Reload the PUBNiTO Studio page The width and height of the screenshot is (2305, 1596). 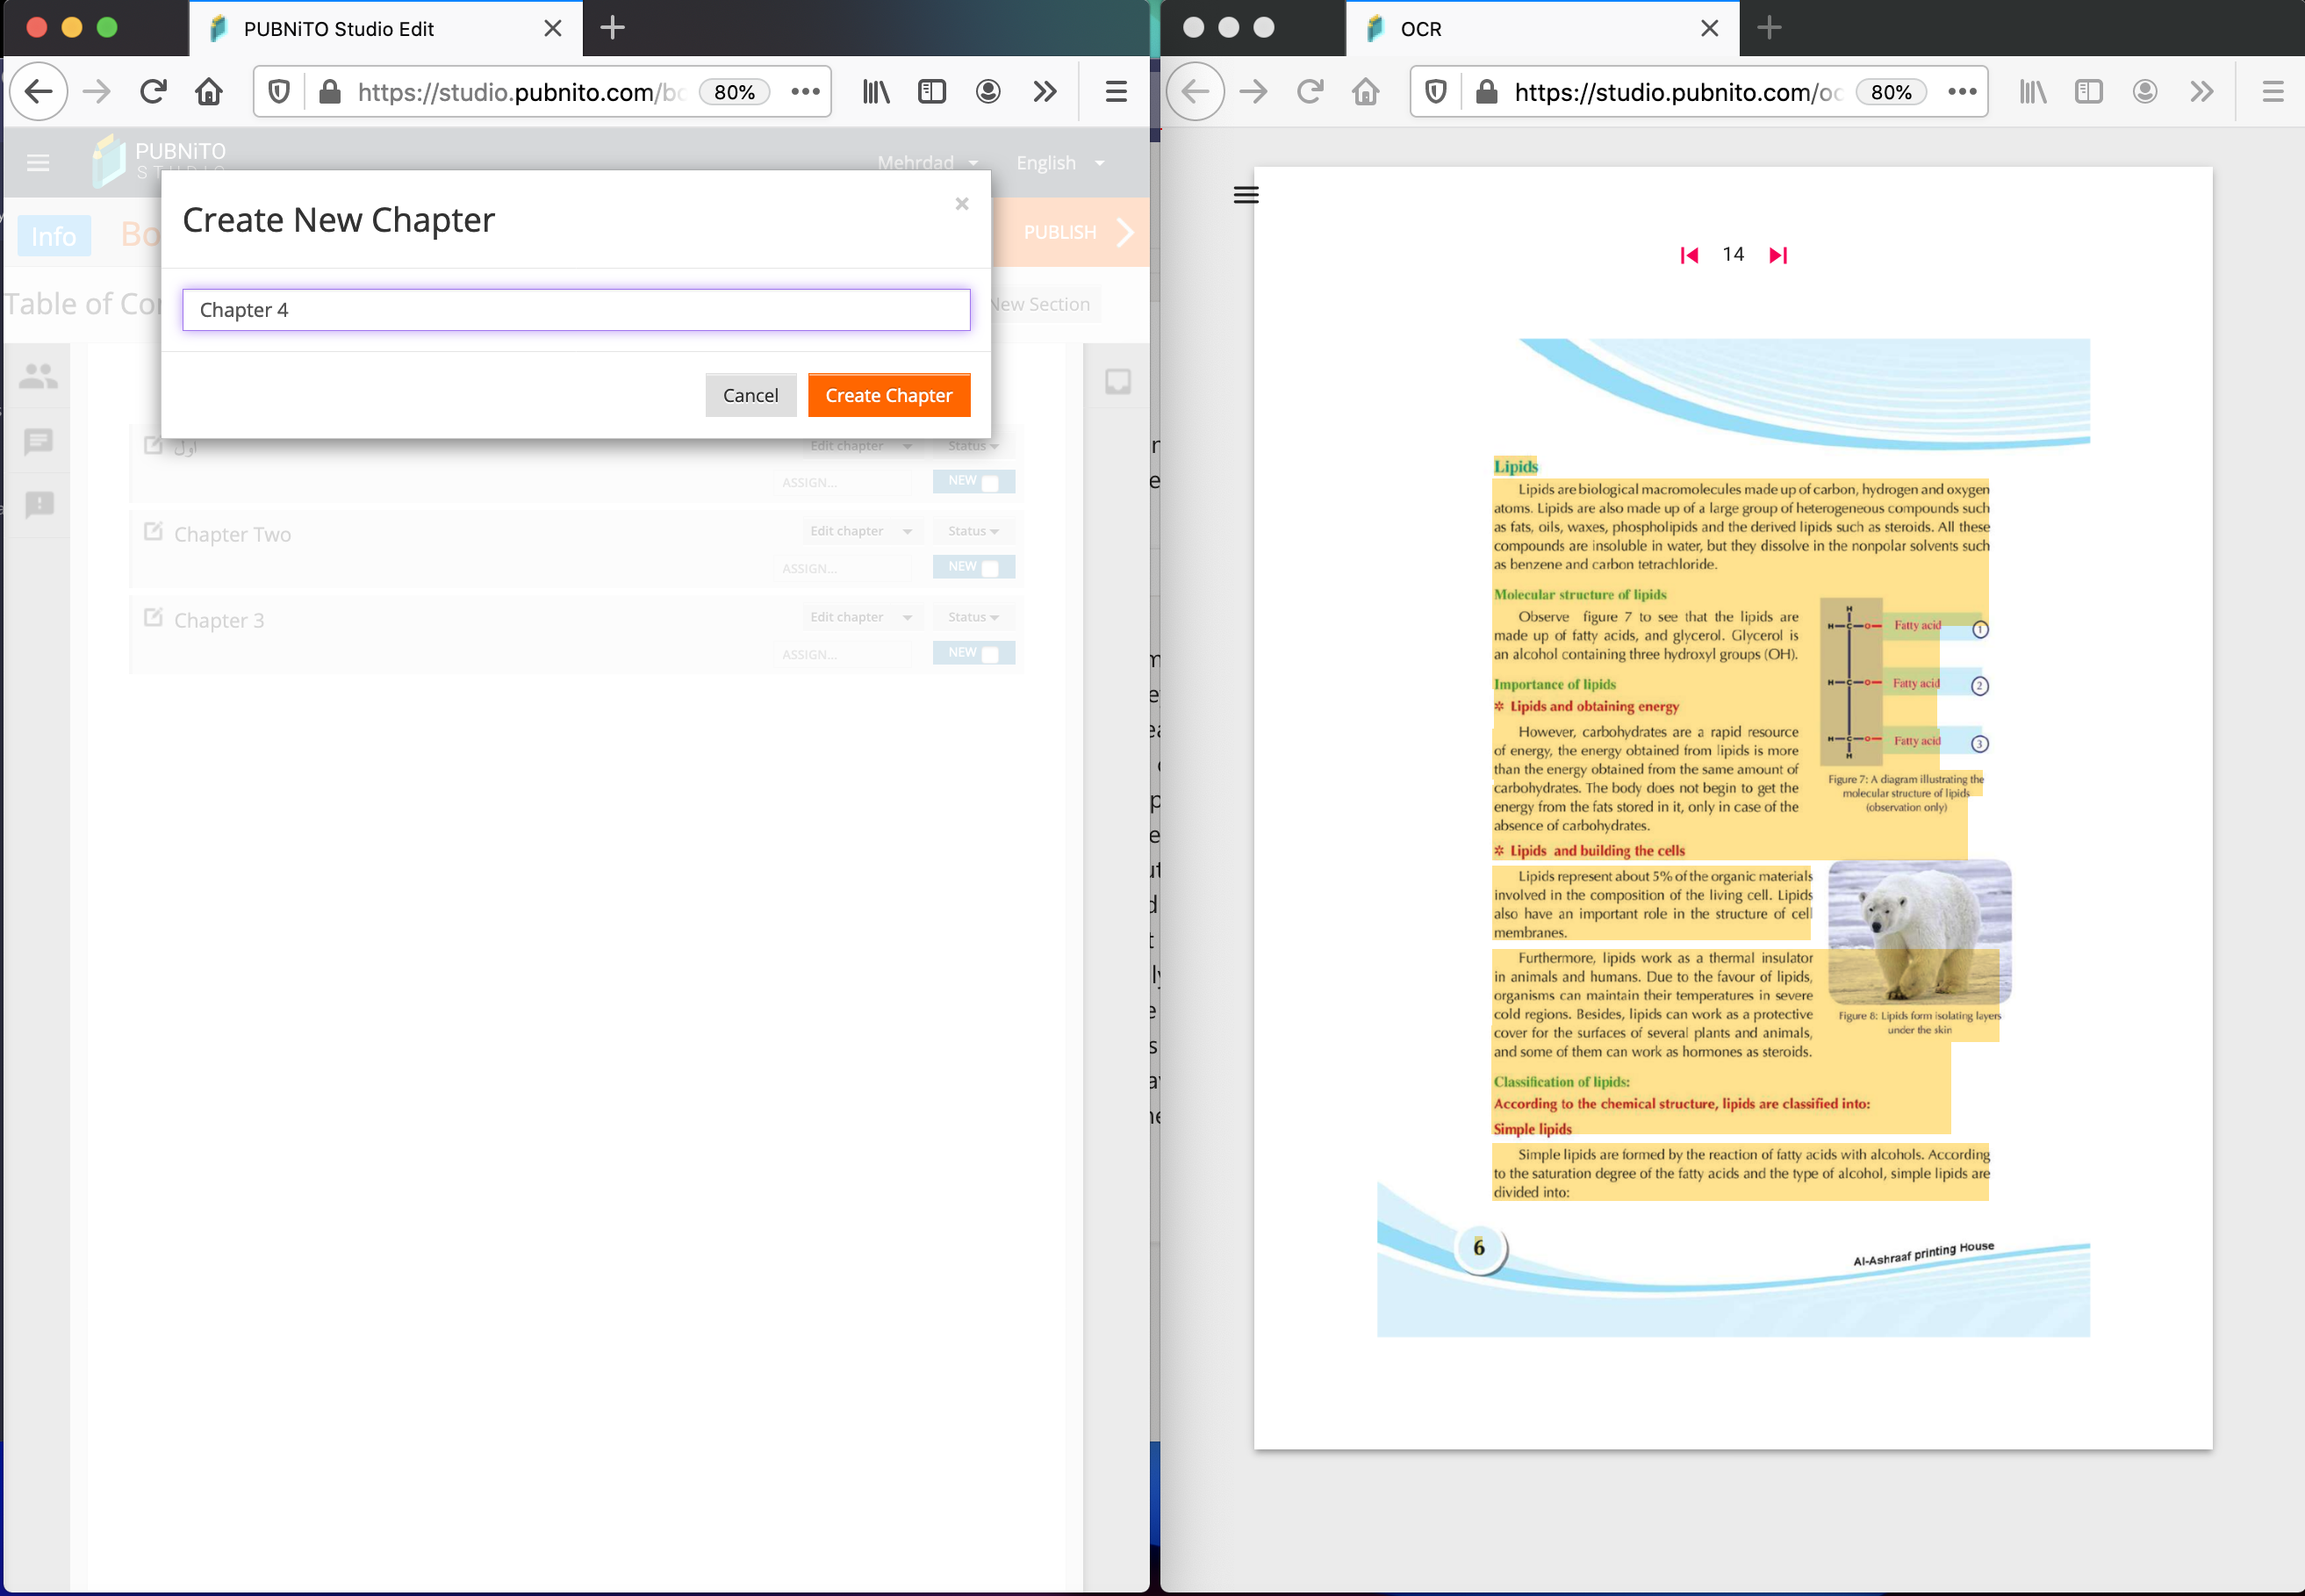pyautogui.click(x=153, y=92)
